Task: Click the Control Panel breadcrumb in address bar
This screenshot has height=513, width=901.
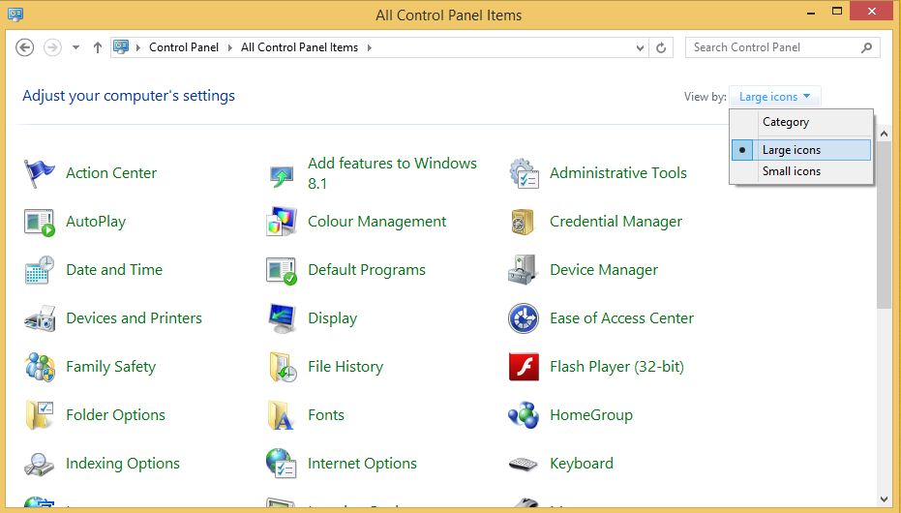Action: [x=184, y=47]
